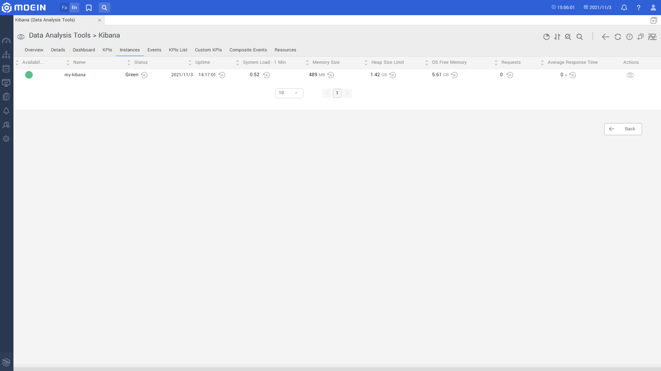The image size is (661, 371).
Task: Switch to the Details tab
Action: coord(58,50)
